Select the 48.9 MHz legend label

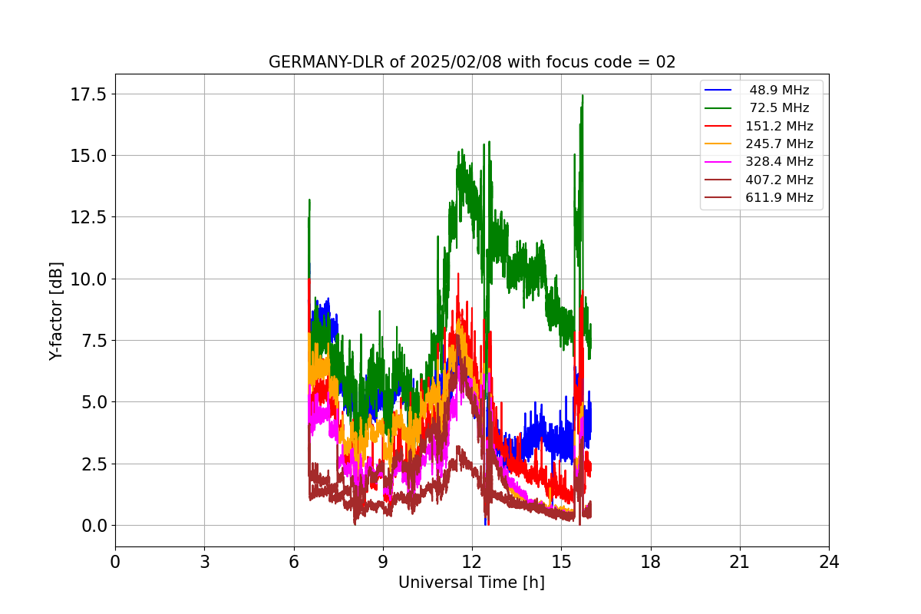click(779, 91)
